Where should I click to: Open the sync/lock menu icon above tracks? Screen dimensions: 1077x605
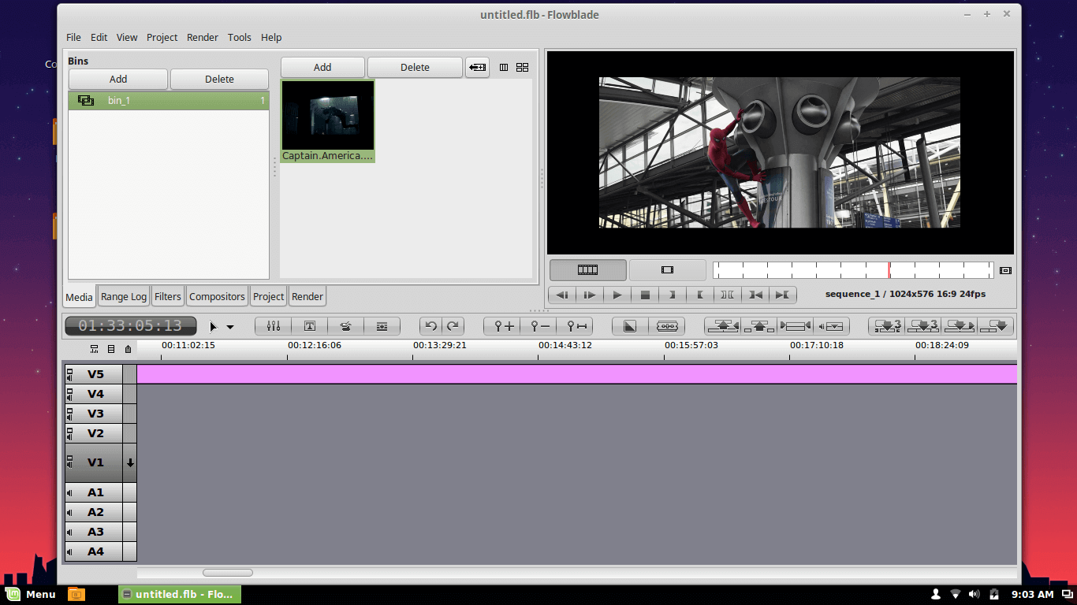(x=128, y=349)
